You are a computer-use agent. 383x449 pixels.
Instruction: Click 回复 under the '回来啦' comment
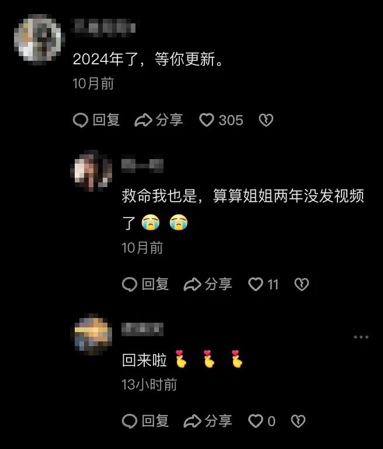[145, 421]
